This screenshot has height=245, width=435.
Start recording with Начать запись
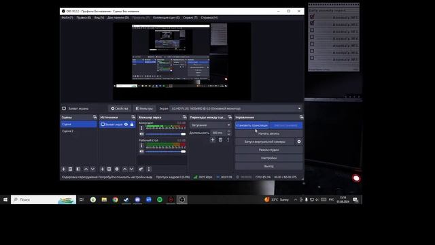[269, 133]
